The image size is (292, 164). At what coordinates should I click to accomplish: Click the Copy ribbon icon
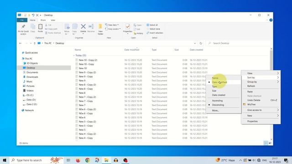pos(33,28)
